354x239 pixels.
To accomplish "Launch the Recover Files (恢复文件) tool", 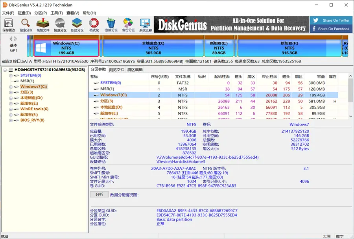I will tap(43, 25).
